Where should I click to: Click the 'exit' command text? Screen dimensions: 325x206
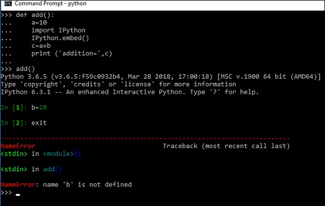point(39,123)
